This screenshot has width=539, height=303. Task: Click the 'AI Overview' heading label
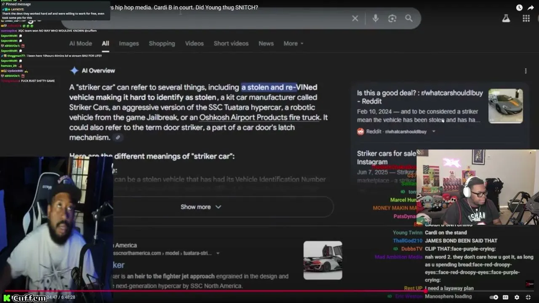(98, 71)
